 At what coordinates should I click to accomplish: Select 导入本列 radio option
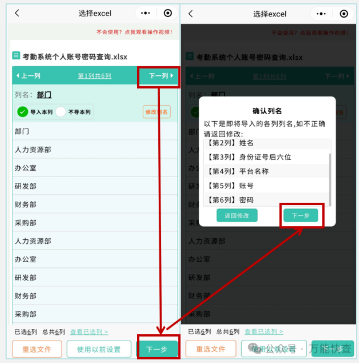35,112
